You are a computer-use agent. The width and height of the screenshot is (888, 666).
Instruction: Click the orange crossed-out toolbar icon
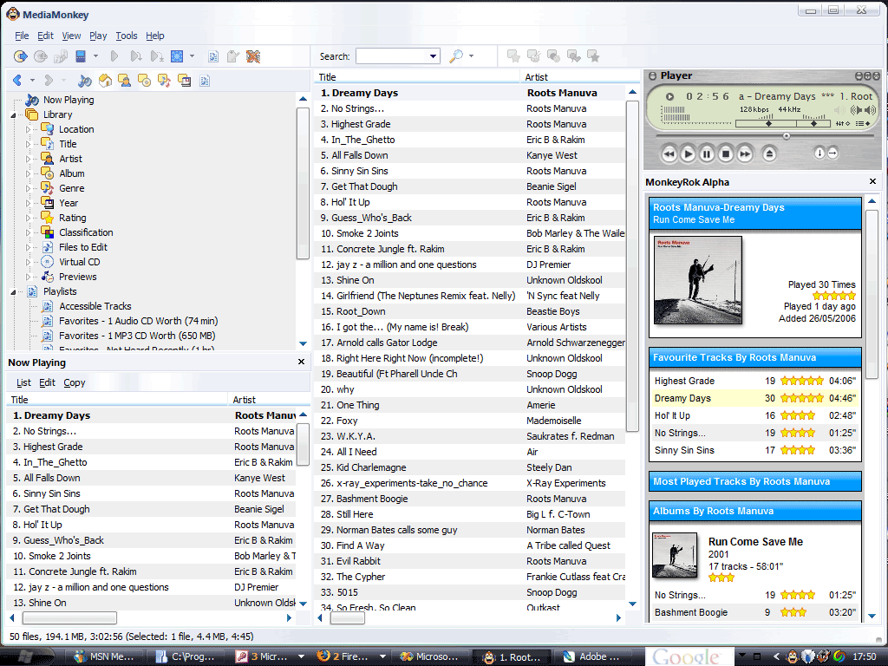(253, 56)
